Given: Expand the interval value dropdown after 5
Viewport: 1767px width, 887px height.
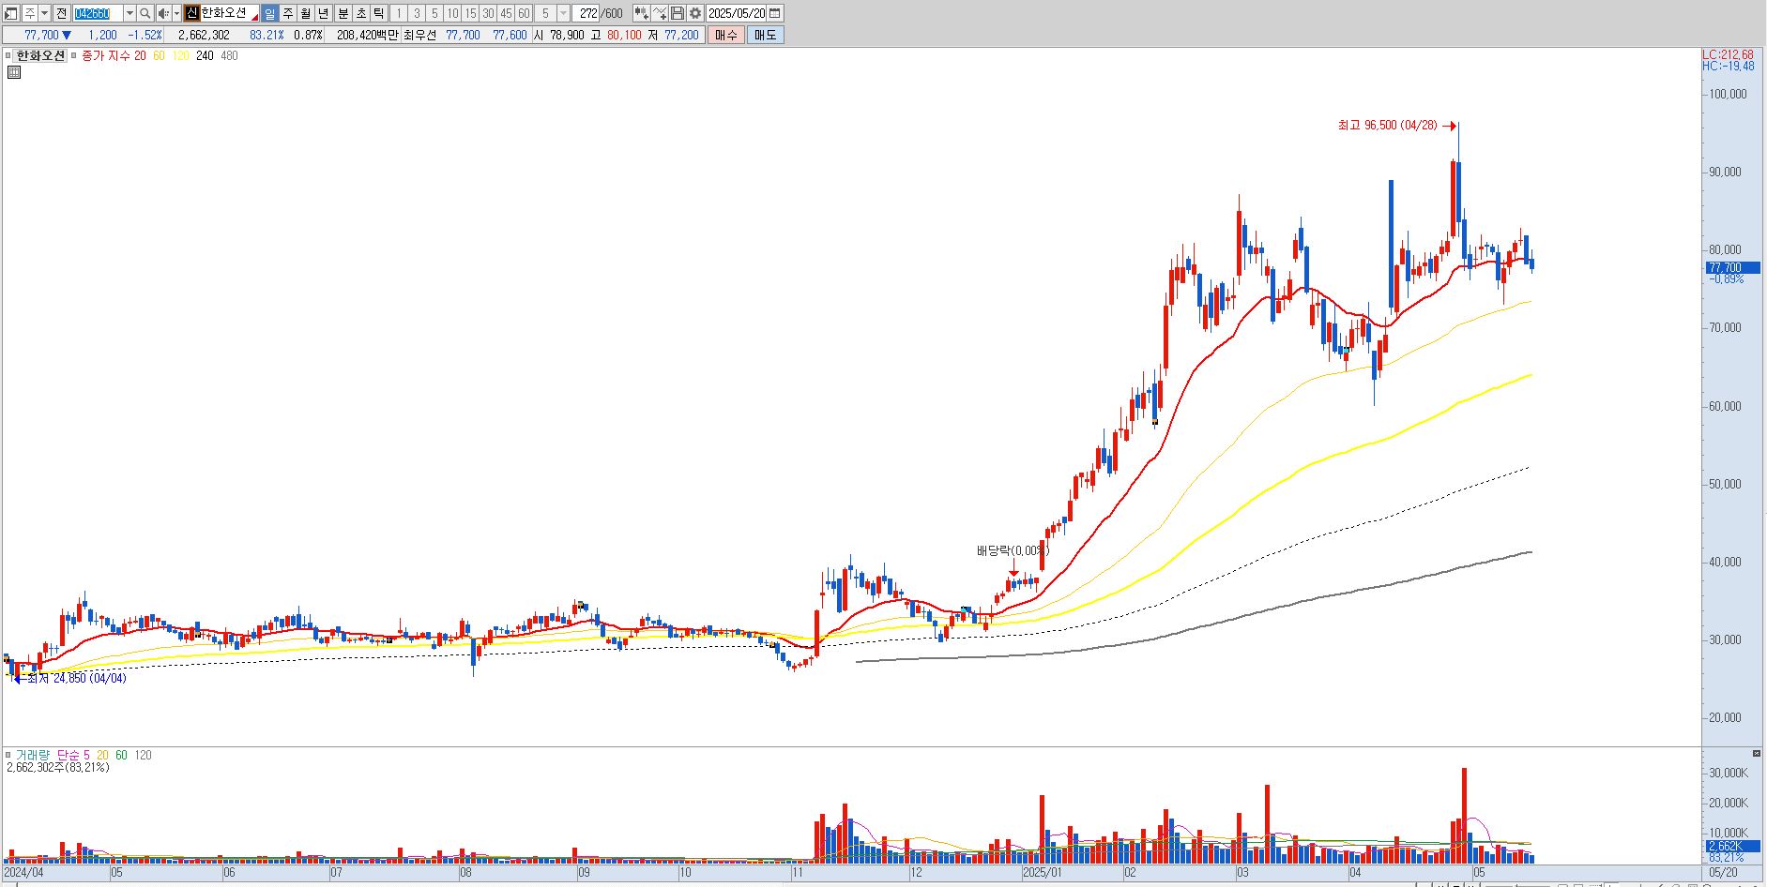Looking at the screenshot, I should coord(563,13).
